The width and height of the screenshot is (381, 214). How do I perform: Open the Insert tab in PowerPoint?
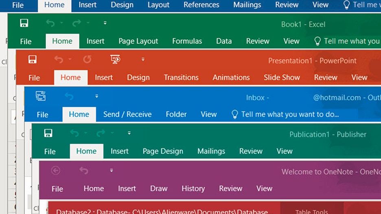click(104, 78)
